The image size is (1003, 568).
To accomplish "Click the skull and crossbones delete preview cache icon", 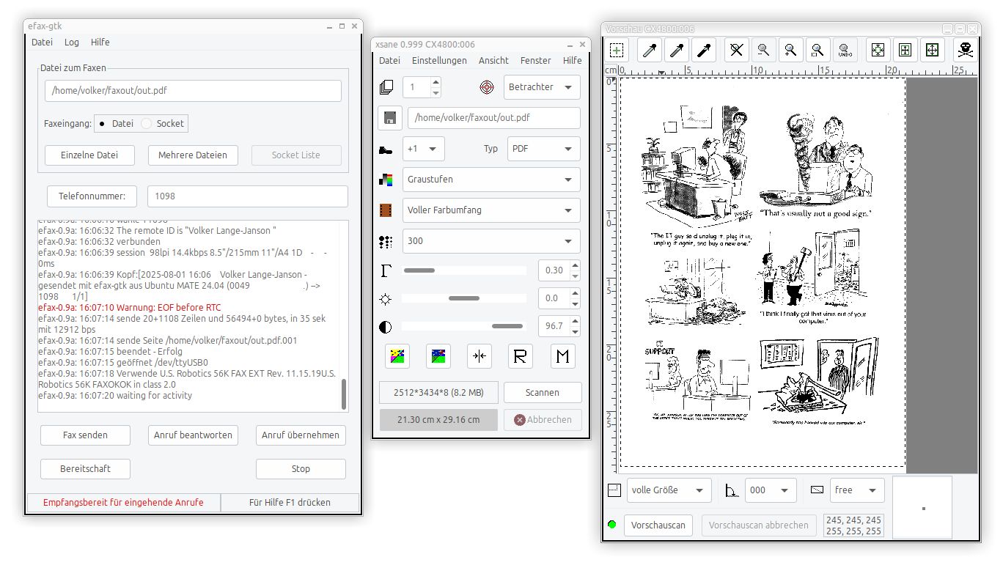I will click(x=966, y=50).
